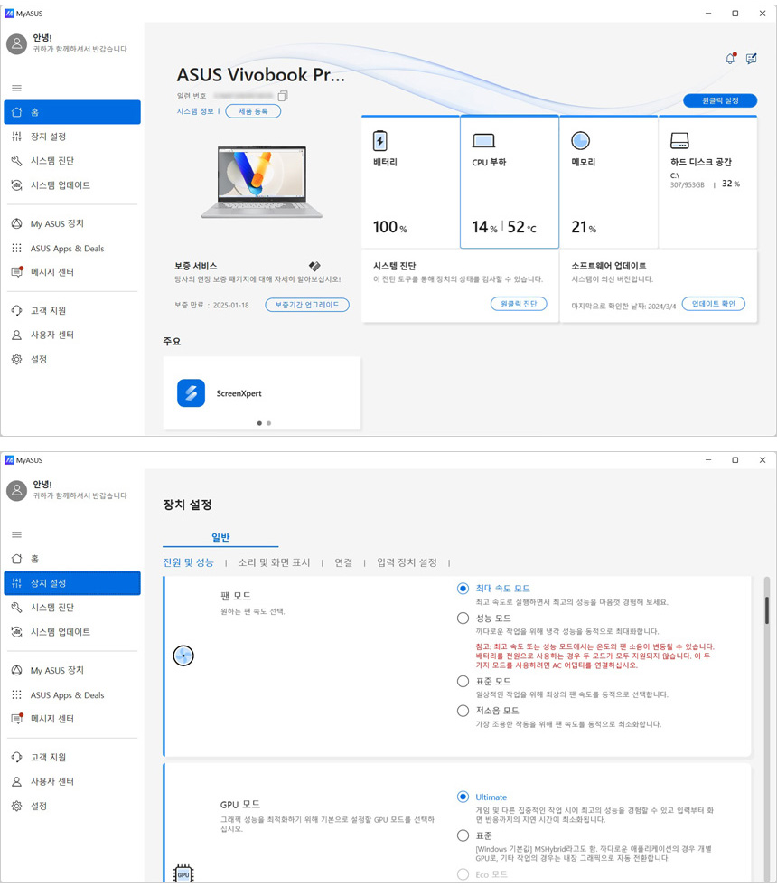Open the 입력 장치 설정 section
Viewport: 777px width, 887px height.
[407, 563]
